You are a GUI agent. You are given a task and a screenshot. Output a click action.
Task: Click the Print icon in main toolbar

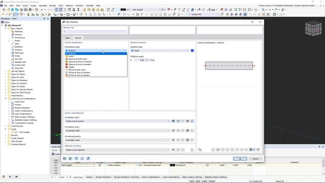[30, 10]
